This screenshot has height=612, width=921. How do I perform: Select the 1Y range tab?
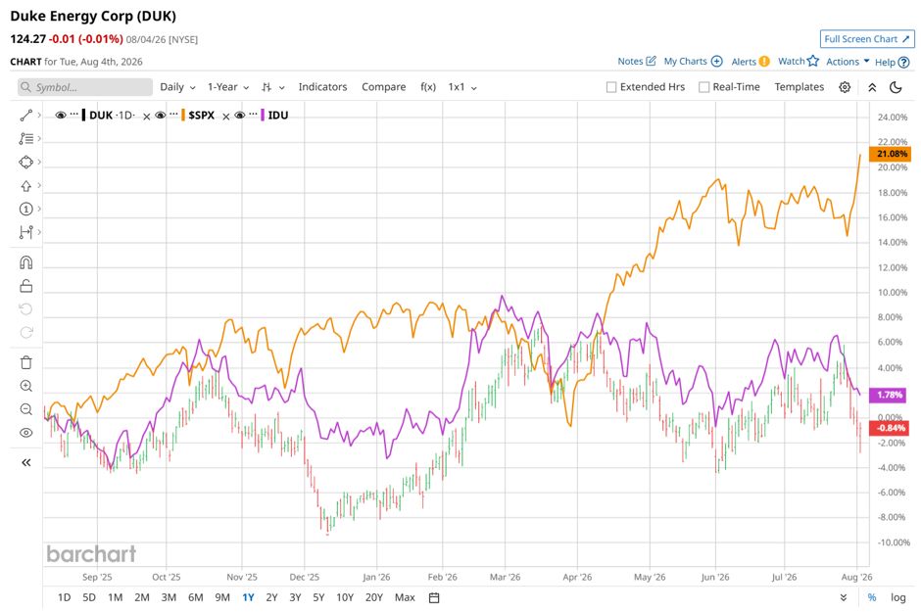pyautogui.click(x=248, y=598)
